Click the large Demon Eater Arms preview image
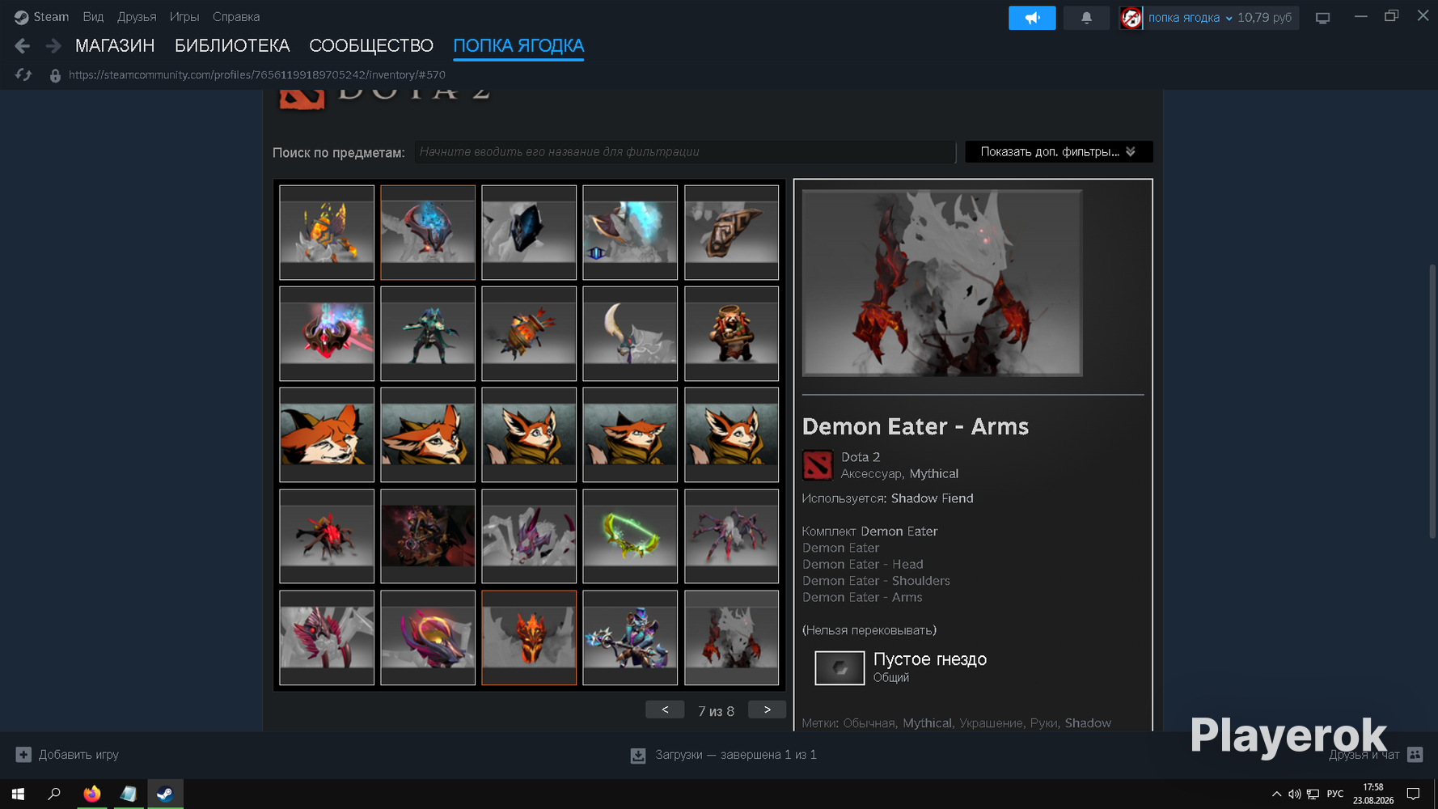 942,283
